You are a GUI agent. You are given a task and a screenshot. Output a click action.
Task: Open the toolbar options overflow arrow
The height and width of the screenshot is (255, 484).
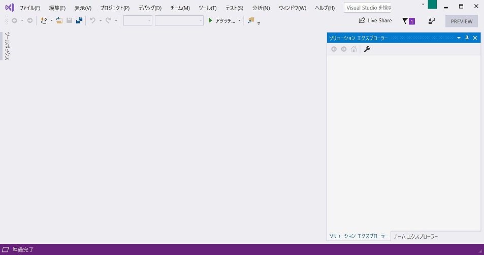[259, 23]
